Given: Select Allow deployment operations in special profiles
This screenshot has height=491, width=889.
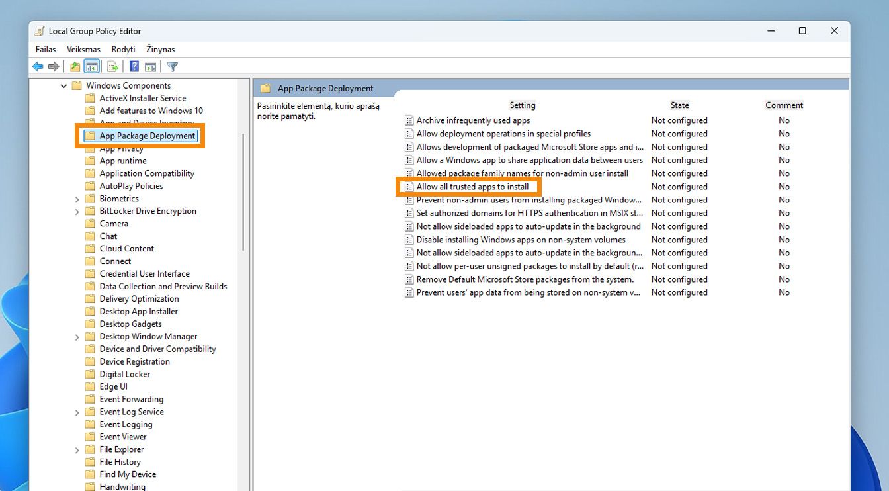Looking at the screenshot, I should click(503, 134).
